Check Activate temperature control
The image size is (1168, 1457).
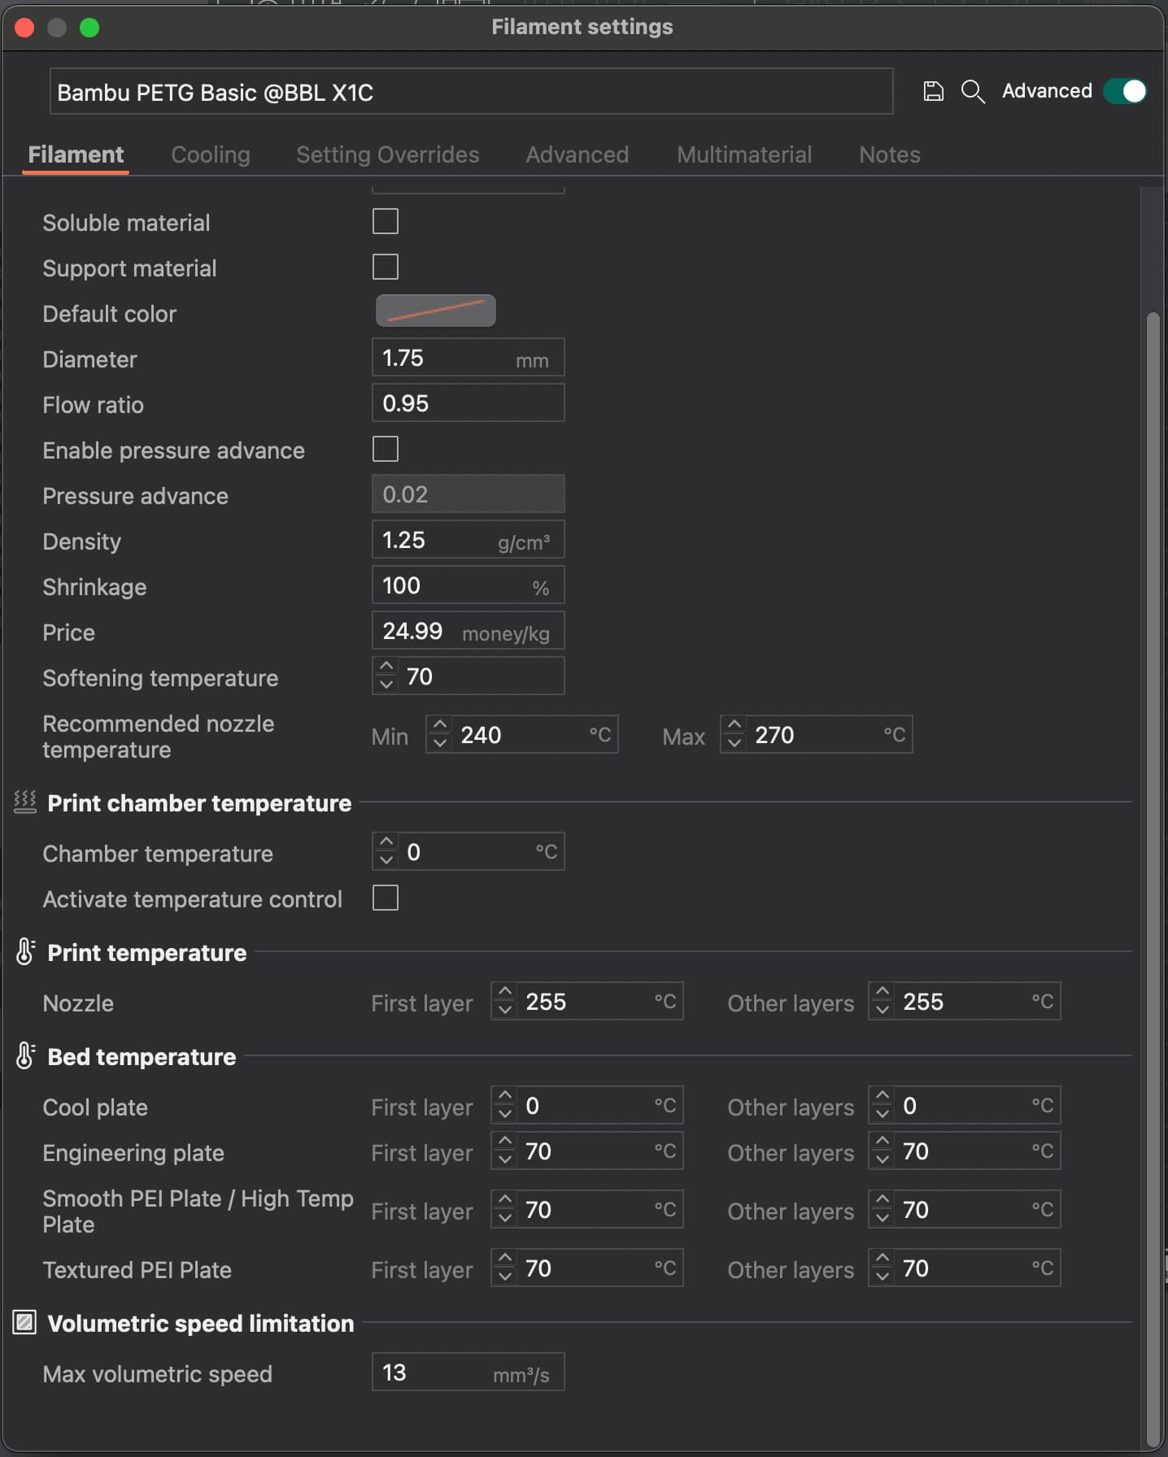[385, 898]
